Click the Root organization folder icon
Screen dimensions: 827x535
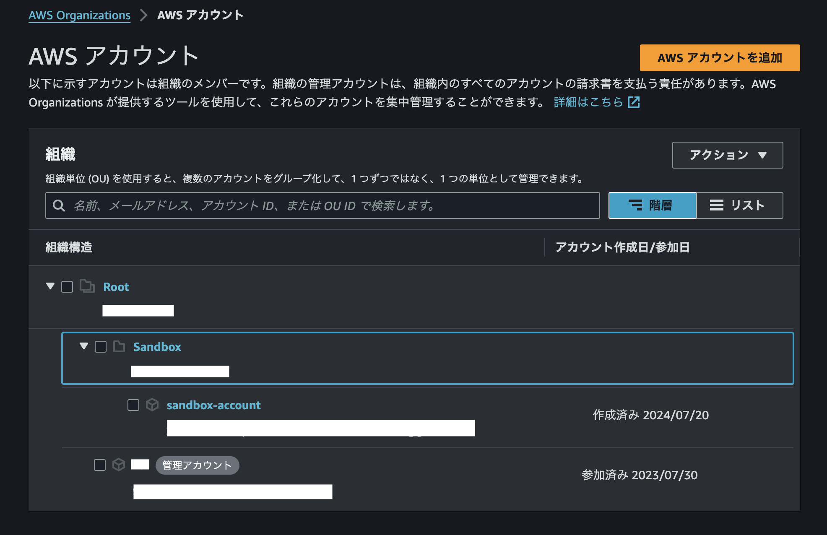(87, 286)
